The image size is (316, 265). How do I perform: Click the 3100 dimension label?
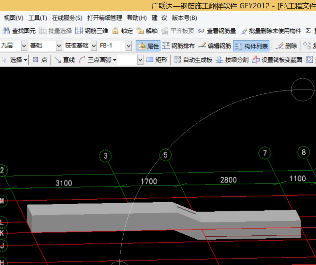coord(64,183)
